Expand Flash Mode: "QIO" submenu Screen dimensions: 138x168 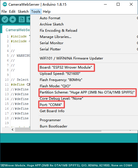[84, 86]
